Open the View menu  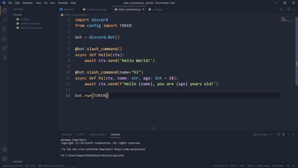[38, 3]
